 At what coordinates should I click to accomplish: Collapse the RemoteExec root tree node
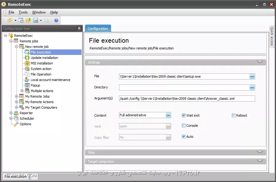coord(6,36)
